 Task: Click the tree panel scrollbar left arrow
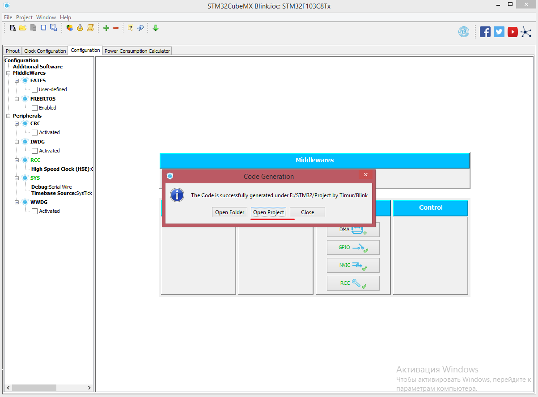(x=8, y=388)
